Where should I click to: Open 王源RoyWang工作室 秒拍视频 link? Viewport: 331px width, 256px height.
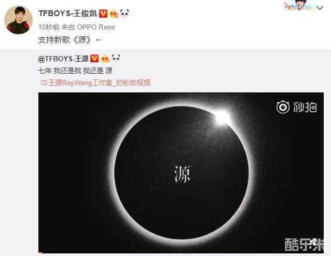coord(100,83)
